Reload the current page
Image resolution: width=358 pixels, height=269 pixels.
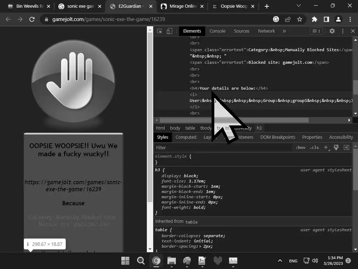pos(32,19)
